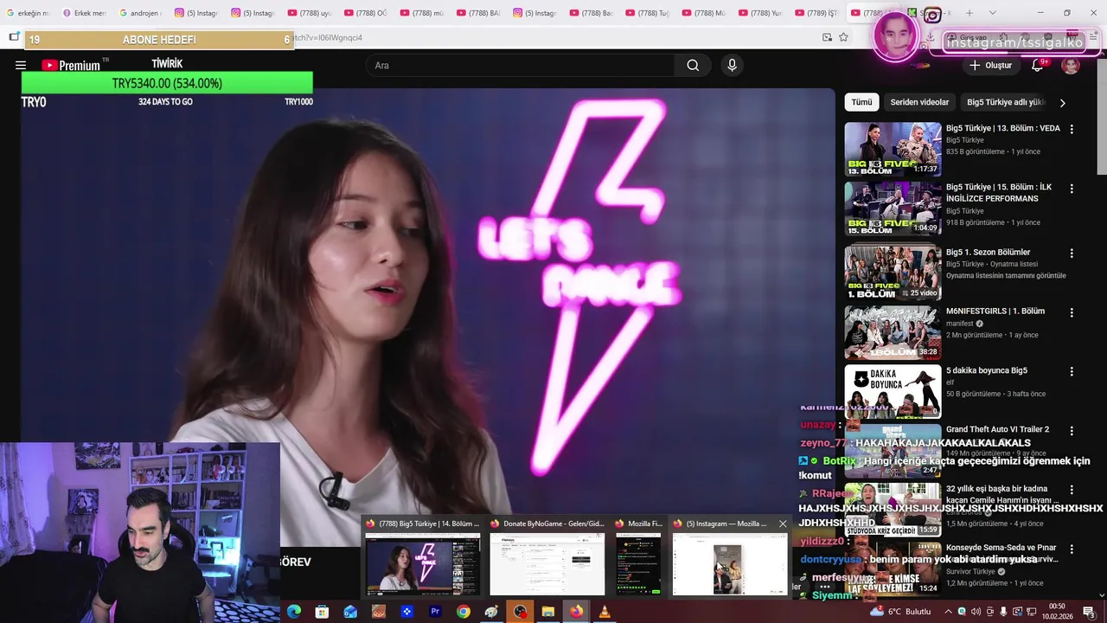Open the clock showing 00:50

[x=1057, y=612]
